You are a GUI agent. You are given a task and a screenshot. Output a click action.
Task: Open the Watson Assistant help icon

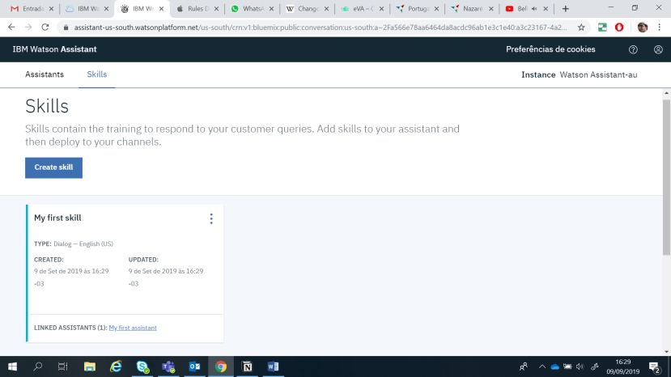click(x=633, y=49)
